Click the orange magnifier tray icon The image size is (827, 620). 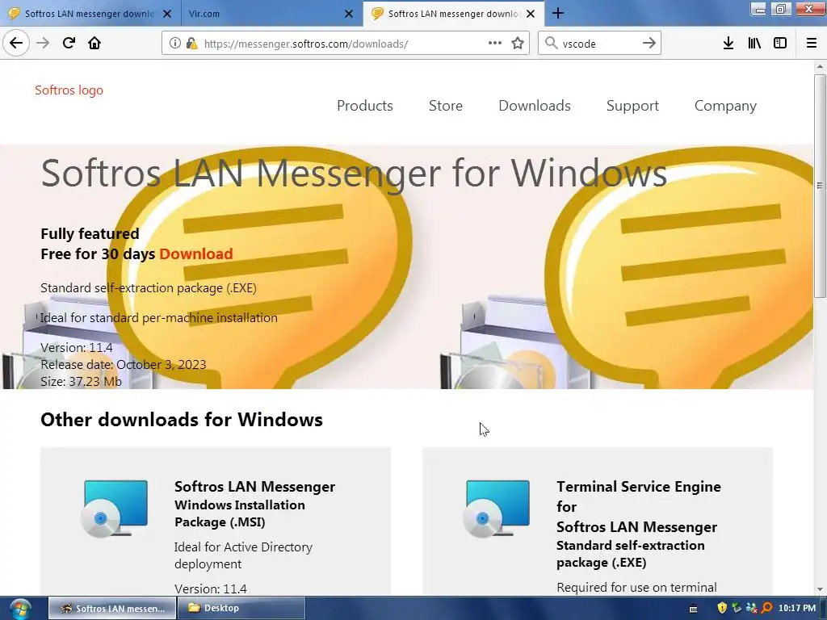point(766,608)
